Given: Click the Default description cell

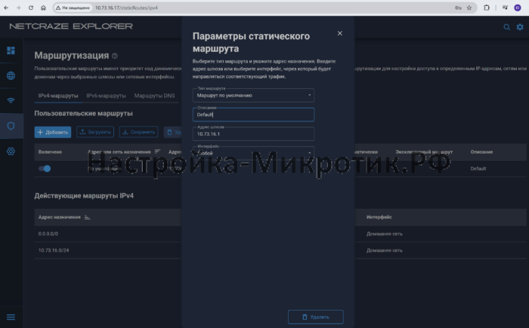Looking at the screenshot, I should coord(478,168).
